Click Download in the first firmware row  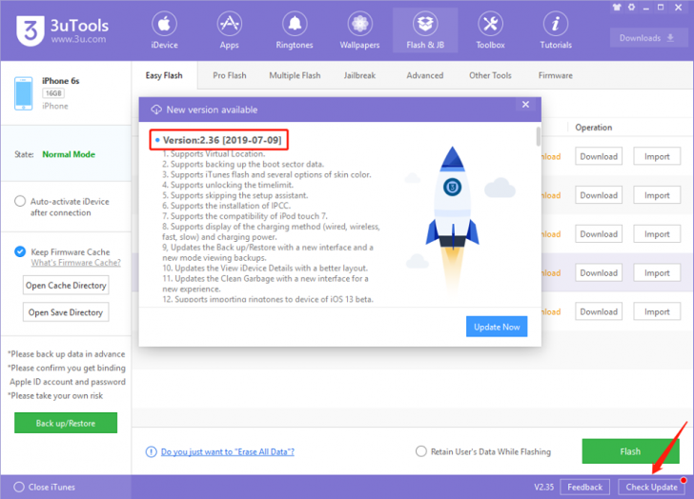tap(599, 156)
